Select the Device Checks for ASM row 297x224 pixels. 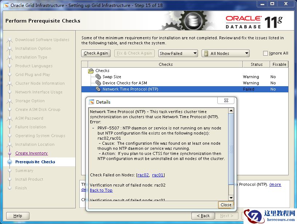pyautogui.click(x=185, y=83)
